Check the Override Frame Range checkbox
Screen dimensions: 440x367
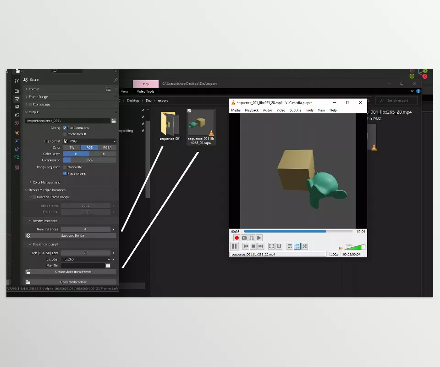tap(33, 197)
